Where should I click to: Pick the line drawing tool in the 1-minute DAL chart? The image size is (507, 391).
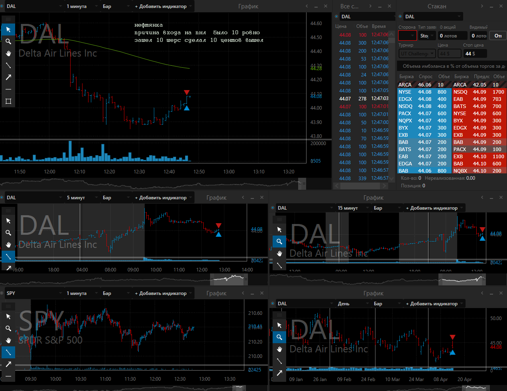8,65
